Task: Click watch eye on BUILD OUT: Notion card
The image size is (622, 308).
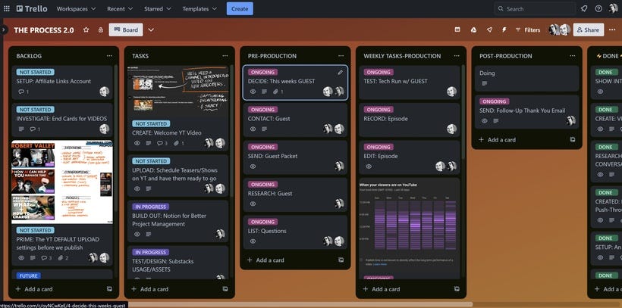Action: 137,235
